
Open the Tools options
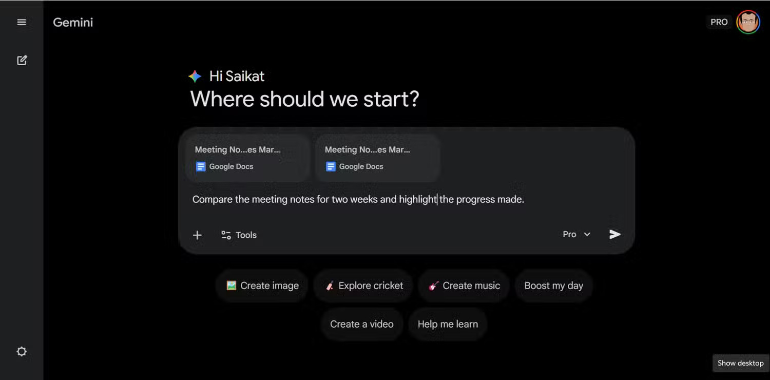point(239,235)
